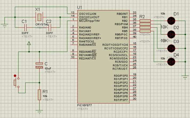Click the power terminal arrow symbol
The image size is (190, 118).
tap(29, 43)
